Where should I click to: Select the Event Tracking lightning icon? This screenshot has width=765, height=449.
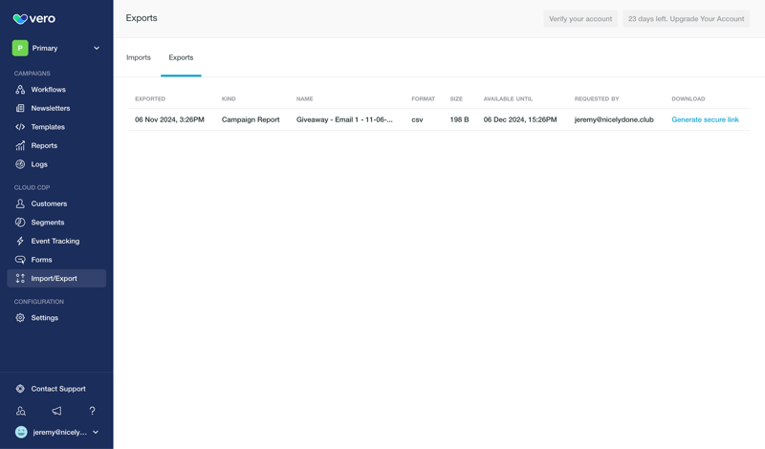tap(20, 241)
